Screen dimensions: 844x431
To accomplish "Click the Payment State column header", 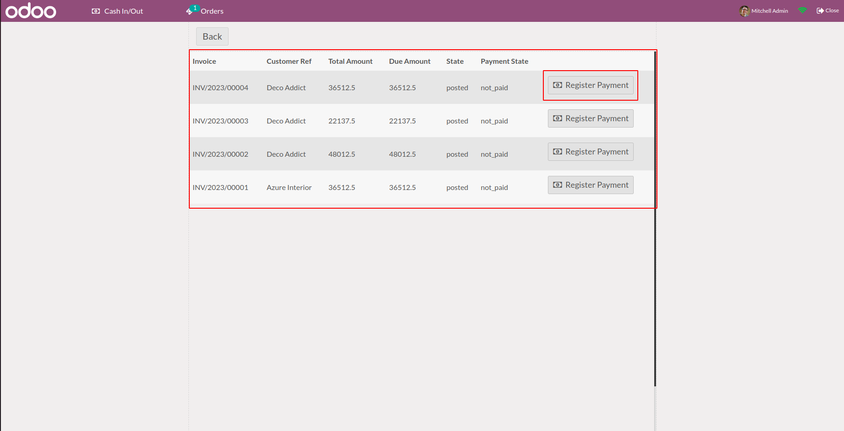I will (x=505, y=61).
